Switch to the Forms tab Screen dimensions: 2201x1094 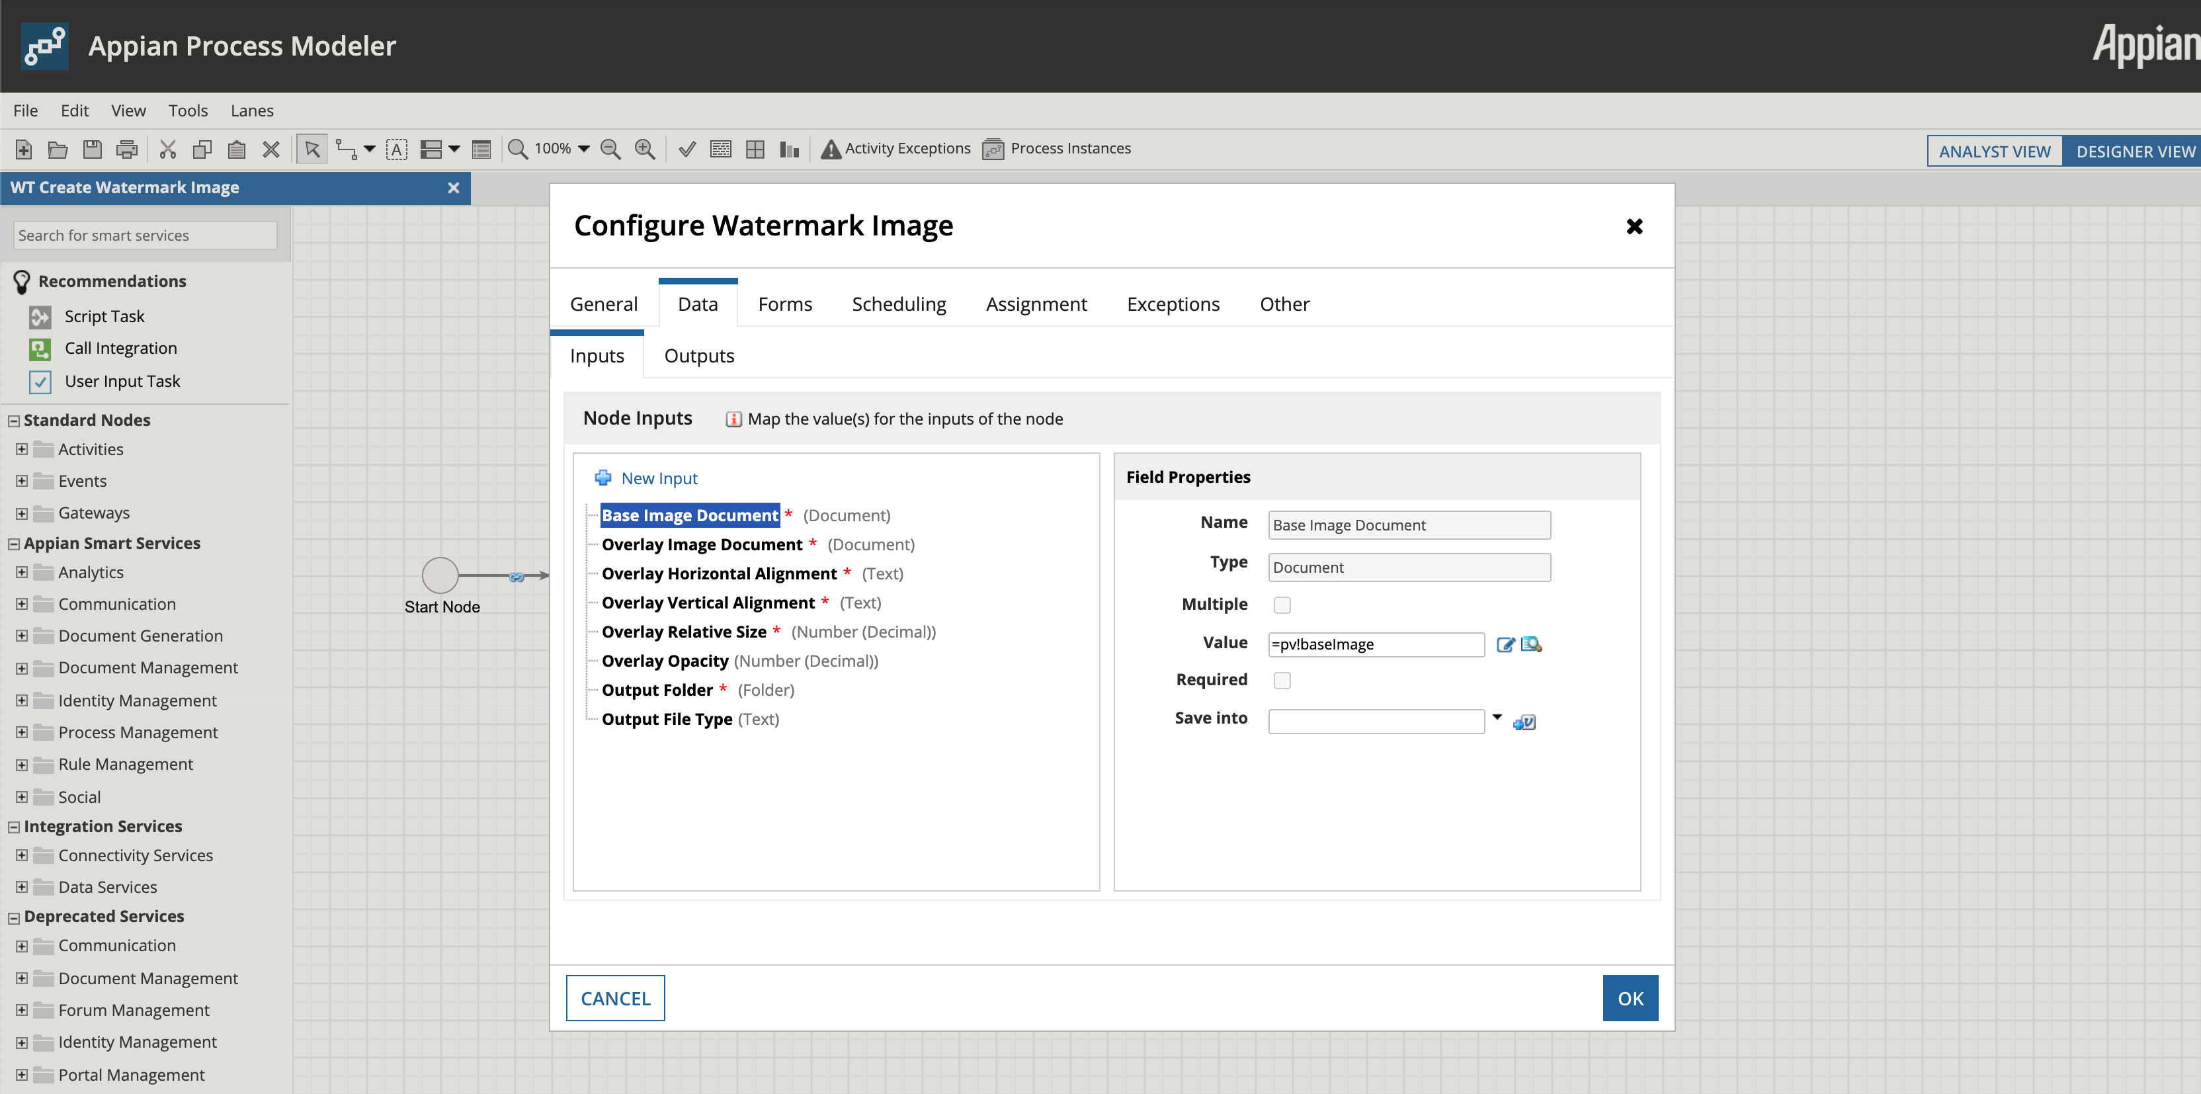point(784,304)
